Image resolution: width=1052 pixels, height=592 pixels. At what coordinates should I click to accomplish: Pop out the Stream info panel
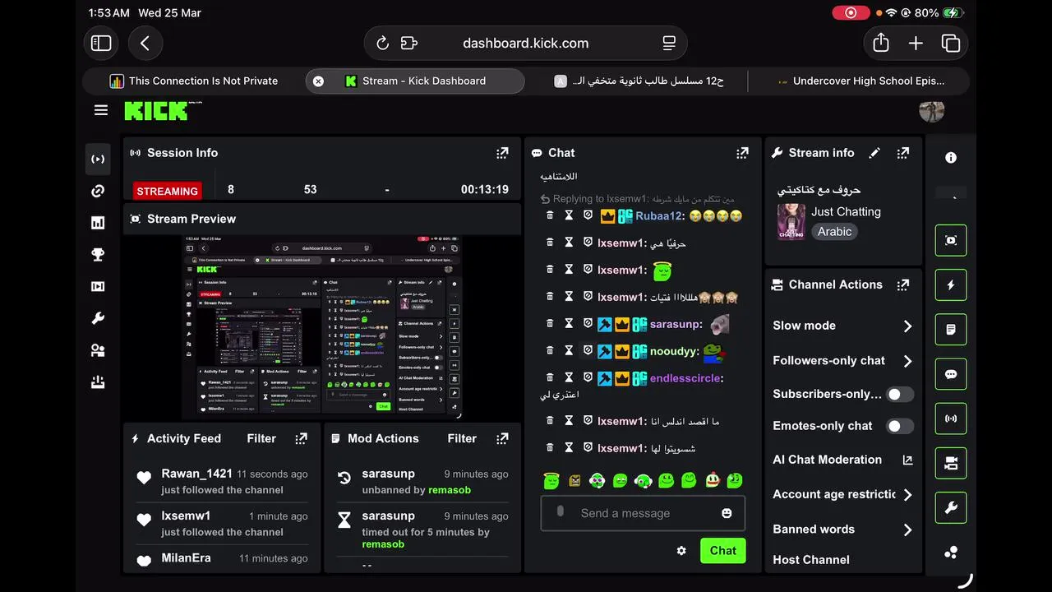coord(903,153)
